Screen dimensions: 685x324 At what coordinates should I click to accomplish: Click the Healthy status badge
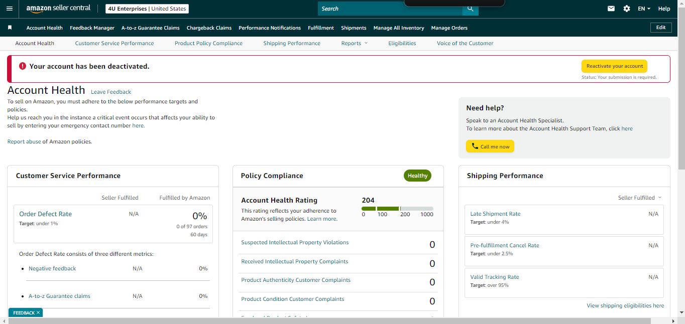[417, 176]
